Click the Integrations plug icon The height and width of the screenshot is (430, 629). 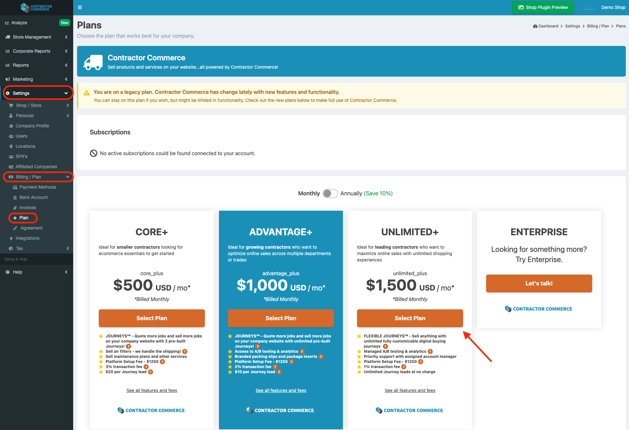click(x=11, y=238)
